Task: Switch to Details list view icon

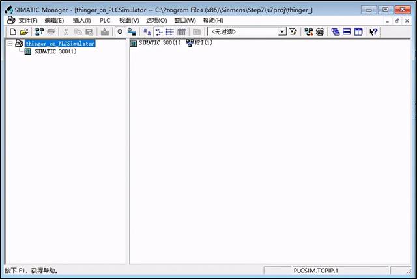Action: (181, 32)
